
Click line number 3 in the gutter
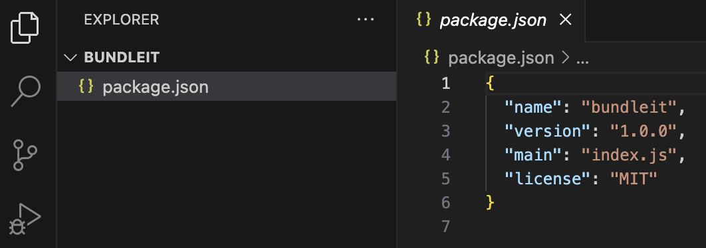coord(446,131)
